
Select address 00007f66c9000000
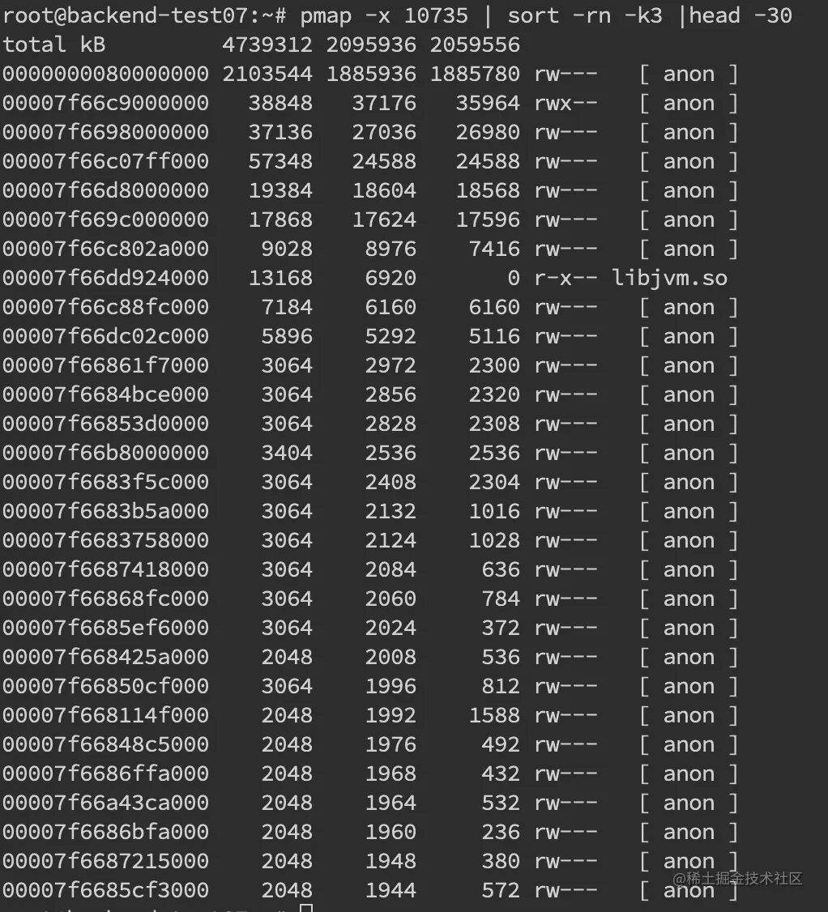pos(106,103)
